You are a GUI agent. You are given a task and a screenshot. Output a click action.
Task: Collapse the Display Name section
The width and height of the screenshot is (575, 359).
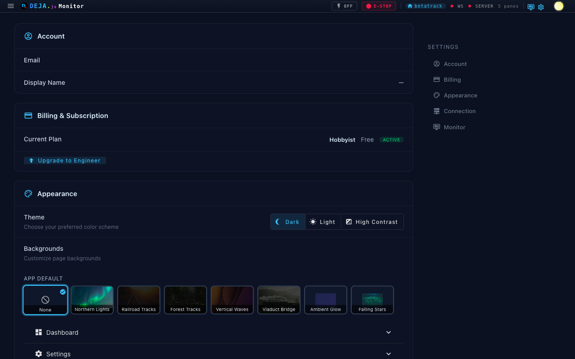401,83
